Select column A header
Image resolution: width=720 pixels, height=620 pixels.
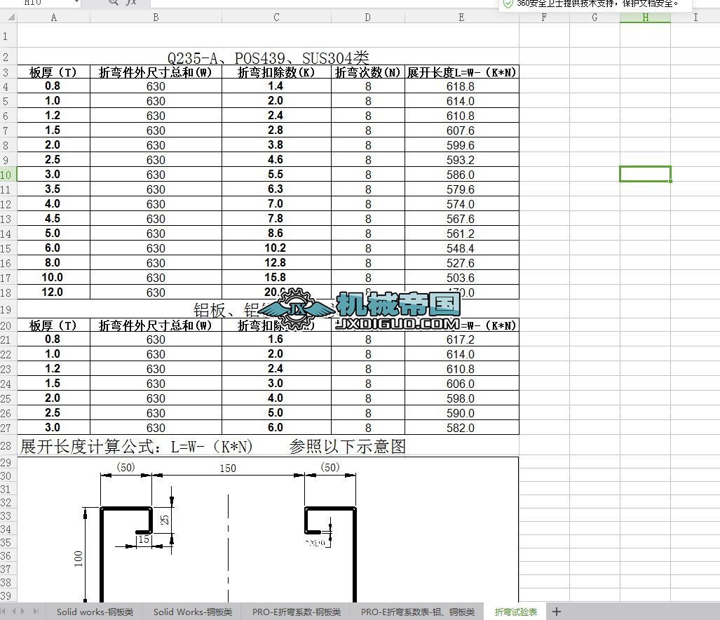[x=54, y=18]
